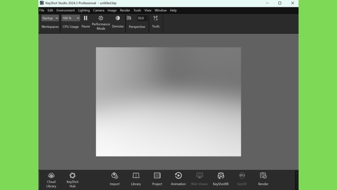Open the Environment menu
Screen dimensions: 337x190
click(65, 10)
